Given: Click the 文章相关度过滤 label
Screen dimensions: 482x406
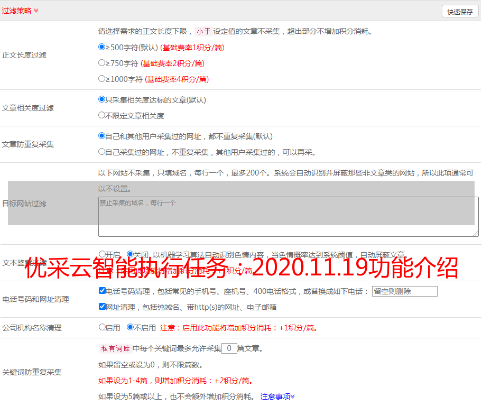Looking at the screenshot, I should 28,108.
